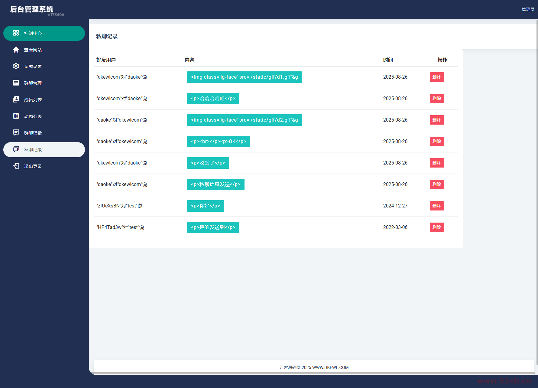Click the house icon for 查看网站
This screenshot has height=388, width=538.
[16, 50]
